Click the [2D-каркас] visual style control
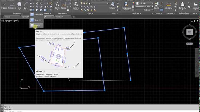The height and width of the screenshot is (112, 200). click(14, 21)
